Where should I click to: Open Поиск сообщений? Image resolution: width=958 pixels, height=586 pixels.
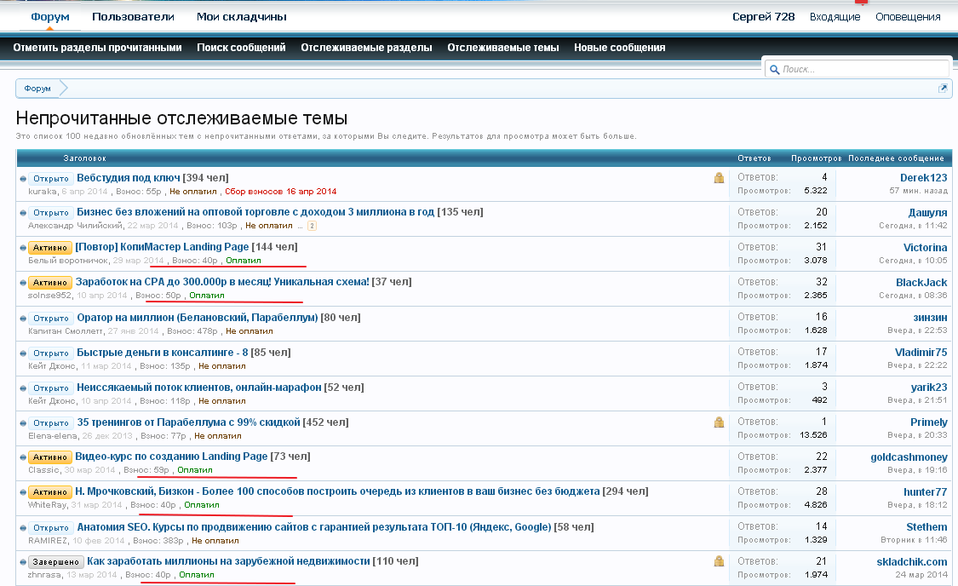point(241,48)
